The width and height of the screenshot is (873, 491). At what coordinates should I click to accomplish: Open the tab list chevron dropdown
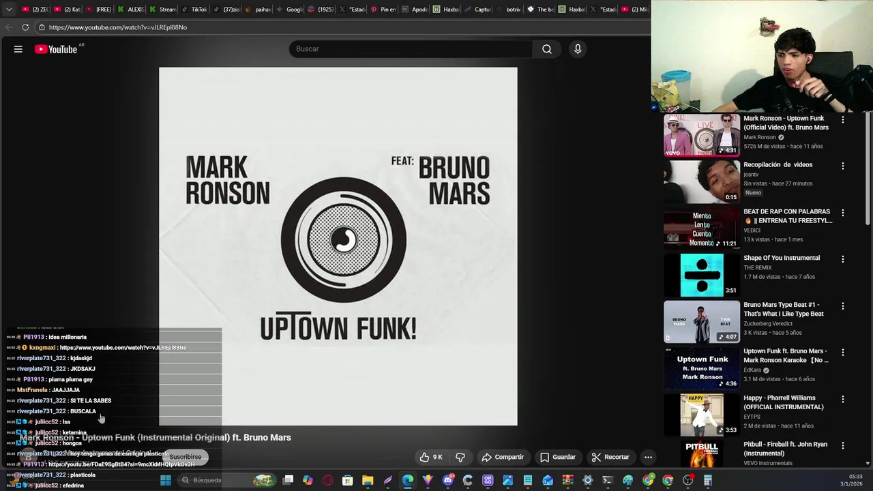click(x=9, y=10)
